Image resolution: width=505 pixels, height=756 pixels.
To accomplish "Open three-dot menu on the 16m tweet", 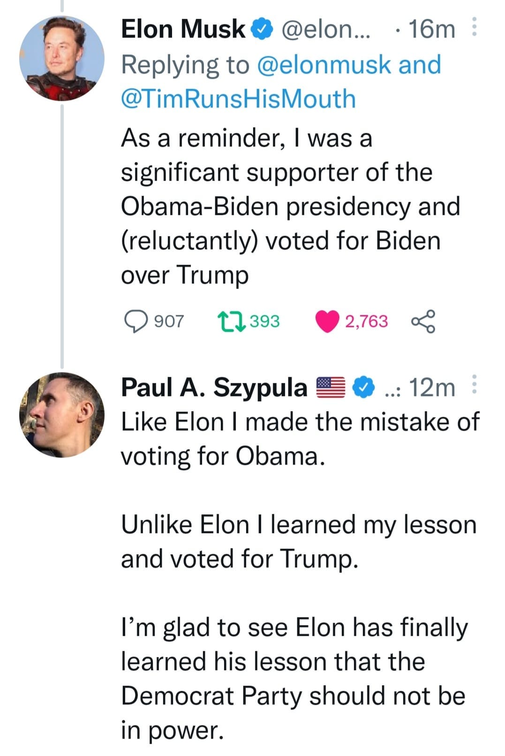I will (x=474, y=28).
